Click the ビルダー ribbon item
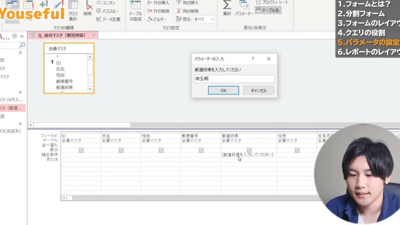This screenshot has width=400, height=225. click(157, 19)
